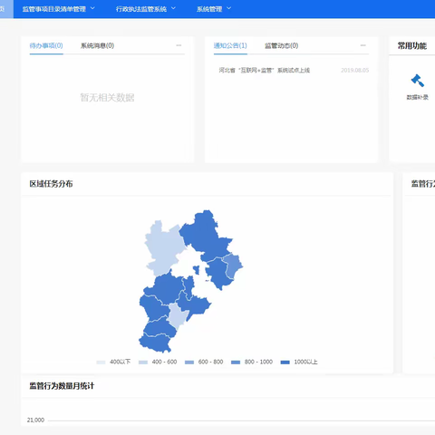The width and height of the screenshot is (435, 435).
Task: Switch to 待办事项(0) tab
Action: [46, 45]
